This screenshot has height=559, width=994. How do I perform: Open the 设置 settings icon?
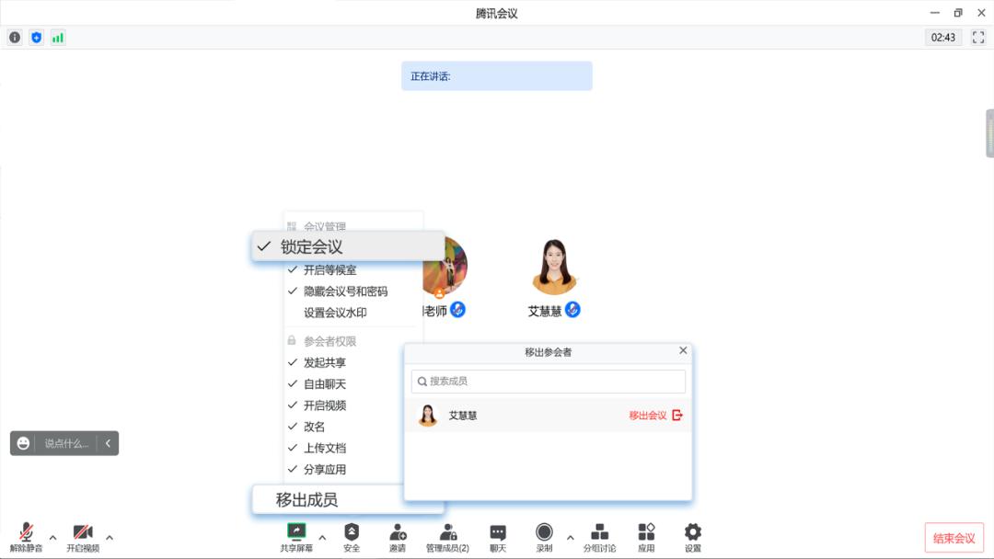click(x=691, y=535)
